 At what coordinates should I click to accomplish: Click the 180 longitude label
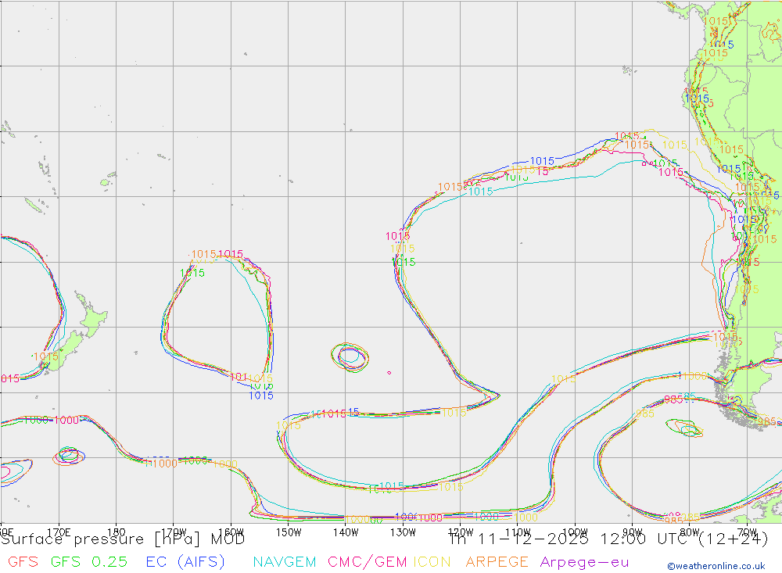tap(116, 532)
